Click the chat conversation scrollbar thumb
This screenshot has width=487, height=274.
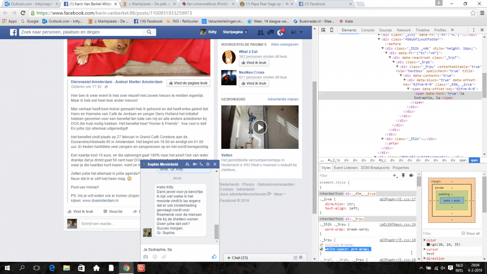[x=217, y=232]
